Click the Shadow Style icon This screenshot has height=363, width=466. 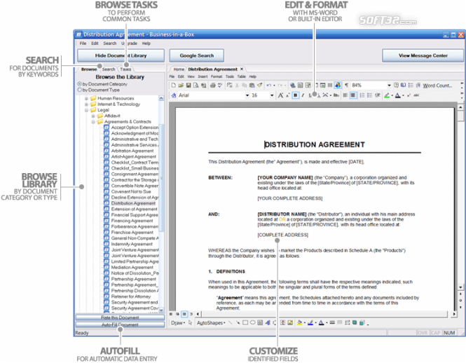(355, 322)
